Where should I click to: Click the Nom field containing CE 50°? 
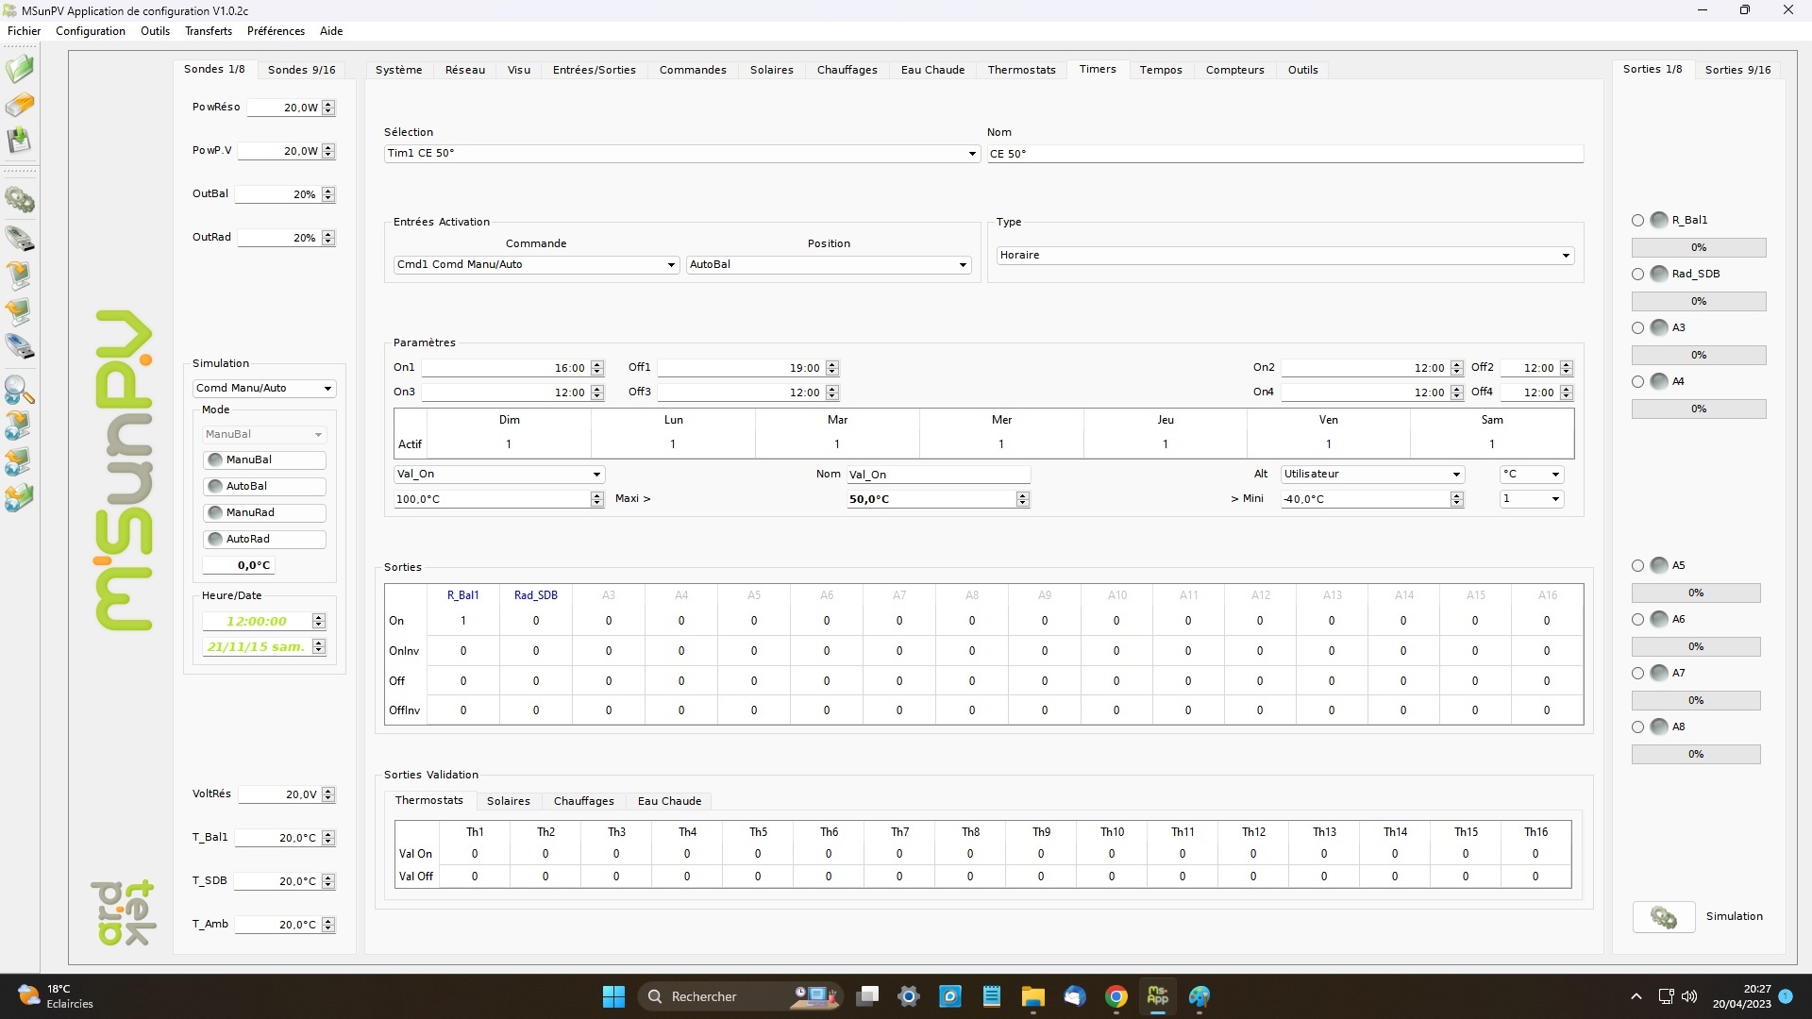1283,154
